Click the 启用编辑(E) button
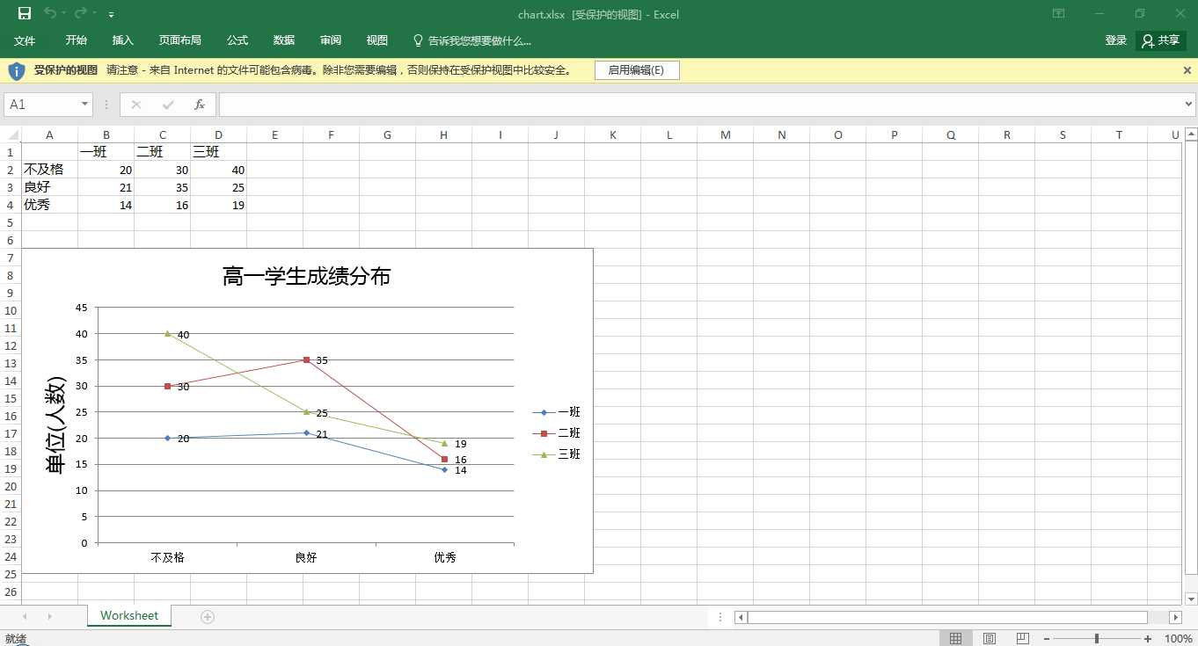Viewport: 1198px width, 646px height. 637,70
